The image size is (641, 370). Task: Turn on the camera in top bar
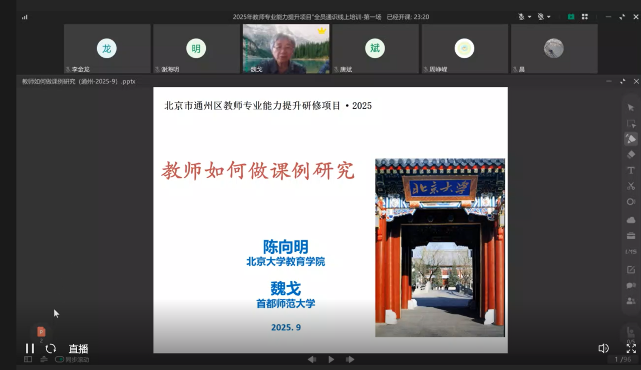pos(540,17)
